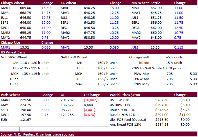Select the Paris Wheat MAR1 open interest 201,287

click(x=67, y=99)
